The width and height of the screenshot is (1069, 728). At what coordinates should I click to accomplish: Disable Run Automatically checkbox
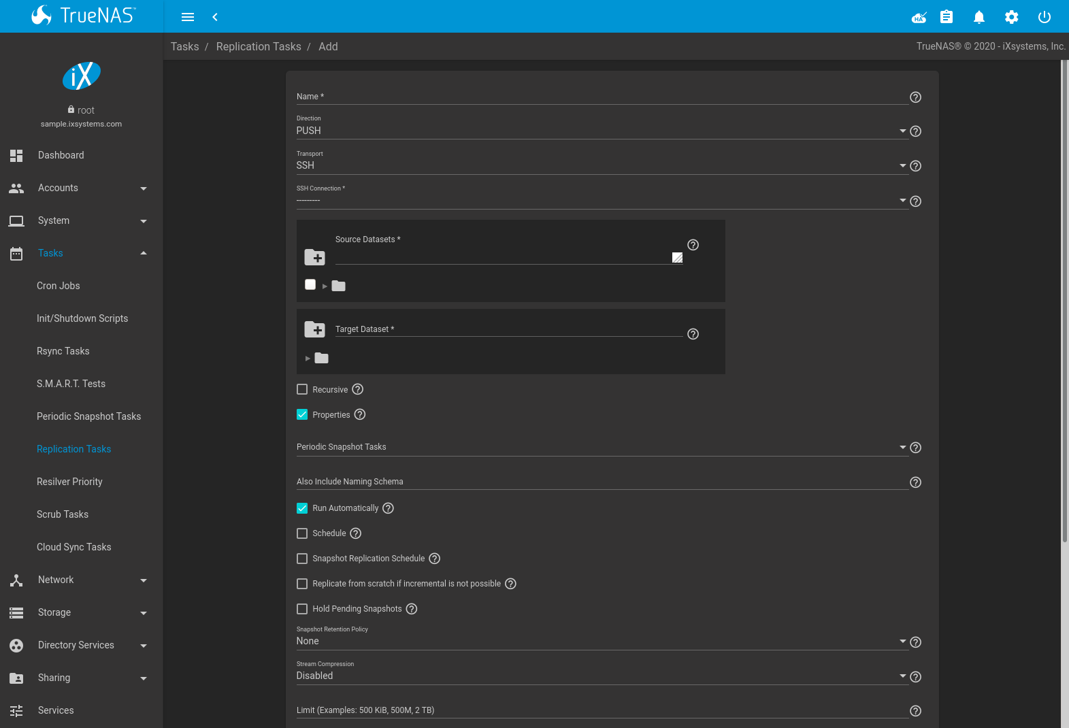coord(302,508)
